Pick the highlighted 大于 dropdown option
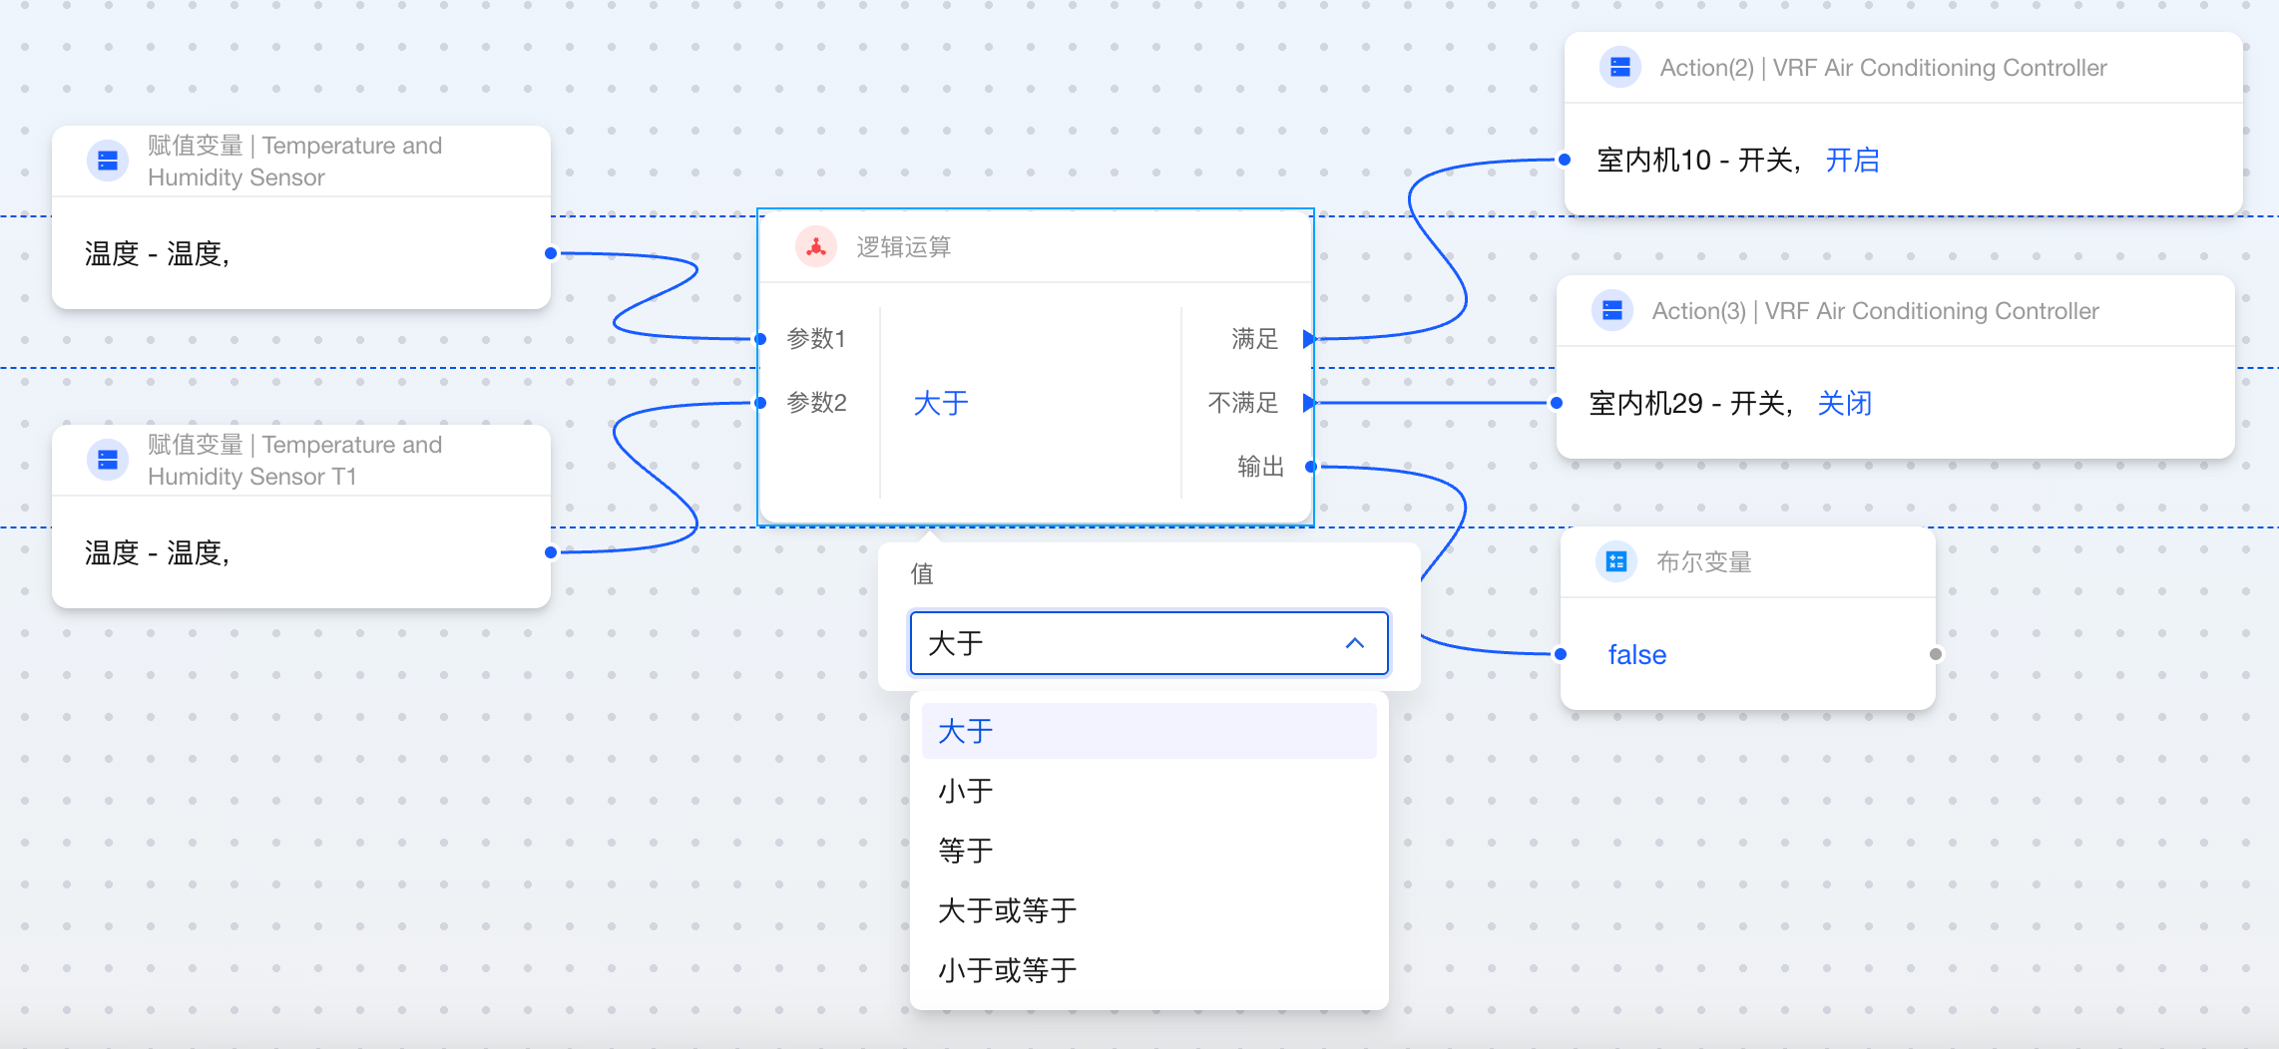This screenshot has height=1049, width=2279. click(x=966, y=731)
